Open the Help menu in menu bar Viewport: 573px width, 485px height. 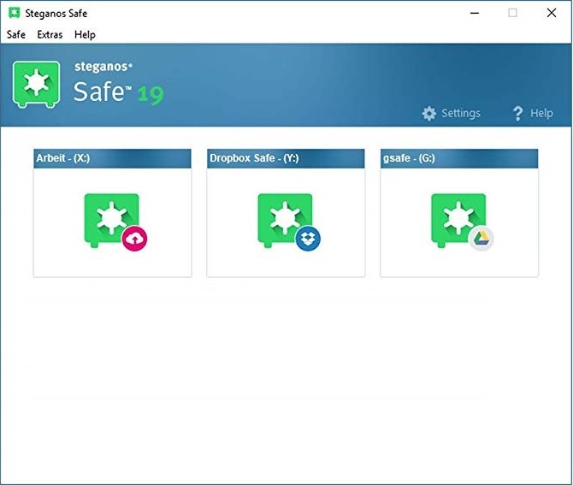(x=85, y=35)
